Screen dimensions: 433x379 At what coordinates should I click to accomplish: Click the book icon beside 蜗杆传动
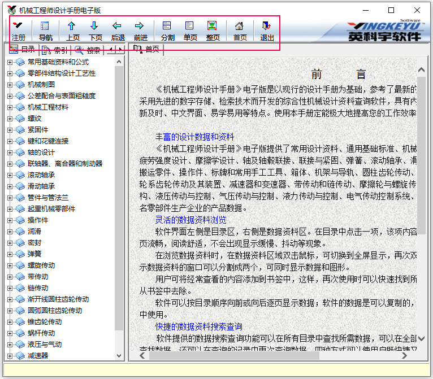(20, 333)
